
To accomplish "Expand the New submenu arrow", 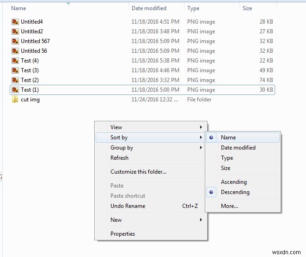I will pos(201,220).
